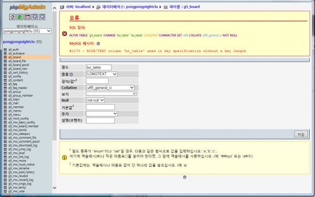315x197 pixels.
Task: Click the browse icon beside g5_auth
Action: click(x=5, y=49)
